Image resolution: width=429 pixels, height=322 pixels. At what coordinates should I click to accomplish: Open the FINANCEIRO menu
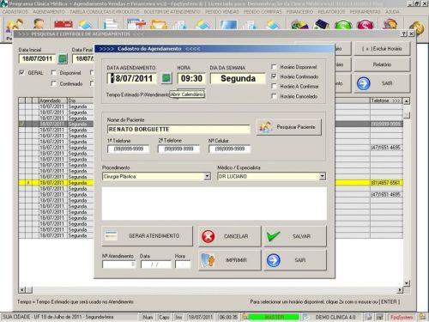pyautogui.click(x=299, y=12)
